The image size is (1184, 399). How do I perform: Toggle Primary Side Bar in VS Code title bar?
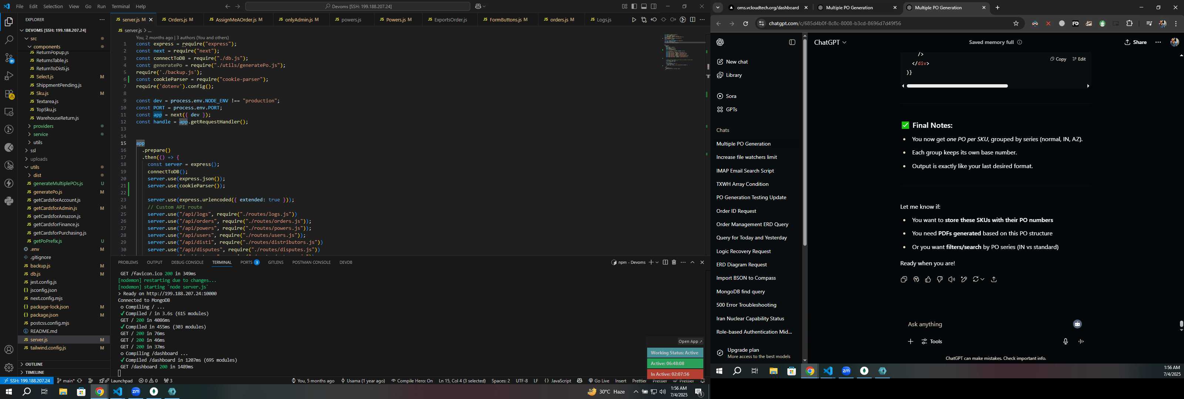click(x=634, y=6)
